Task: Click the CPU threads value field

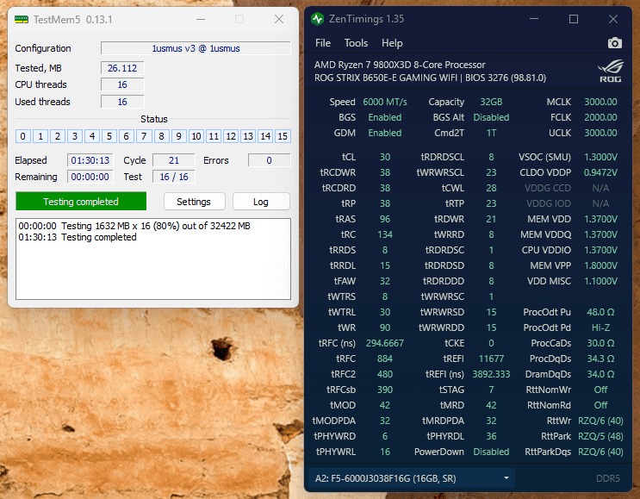Action: (x=122, y=84)
